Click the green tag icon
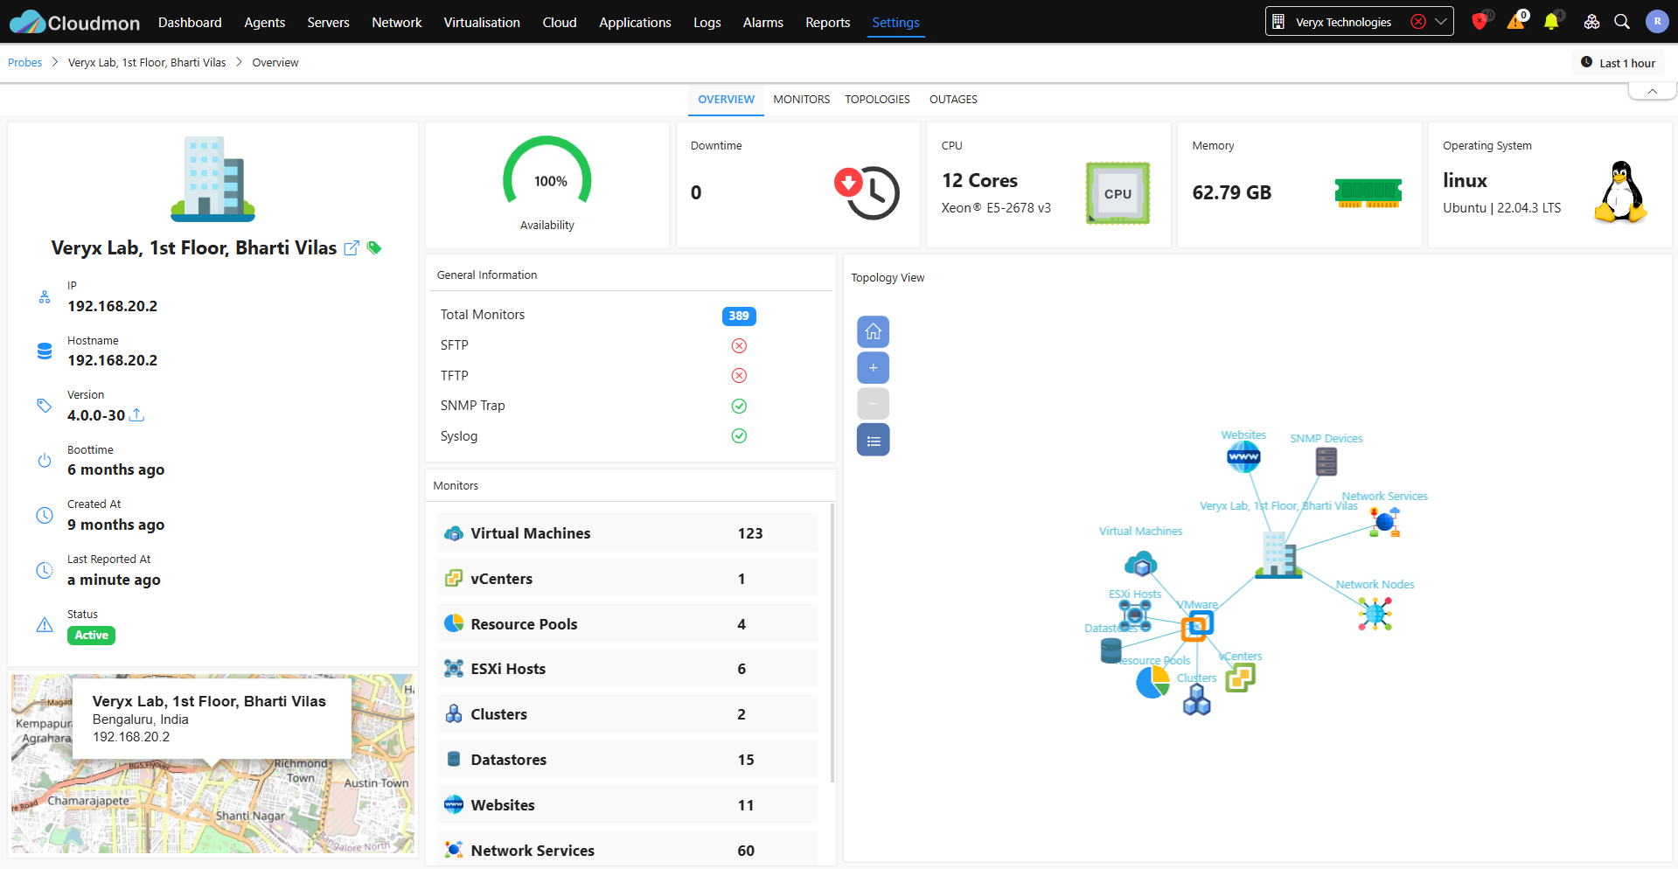 [x=374, y=248]
